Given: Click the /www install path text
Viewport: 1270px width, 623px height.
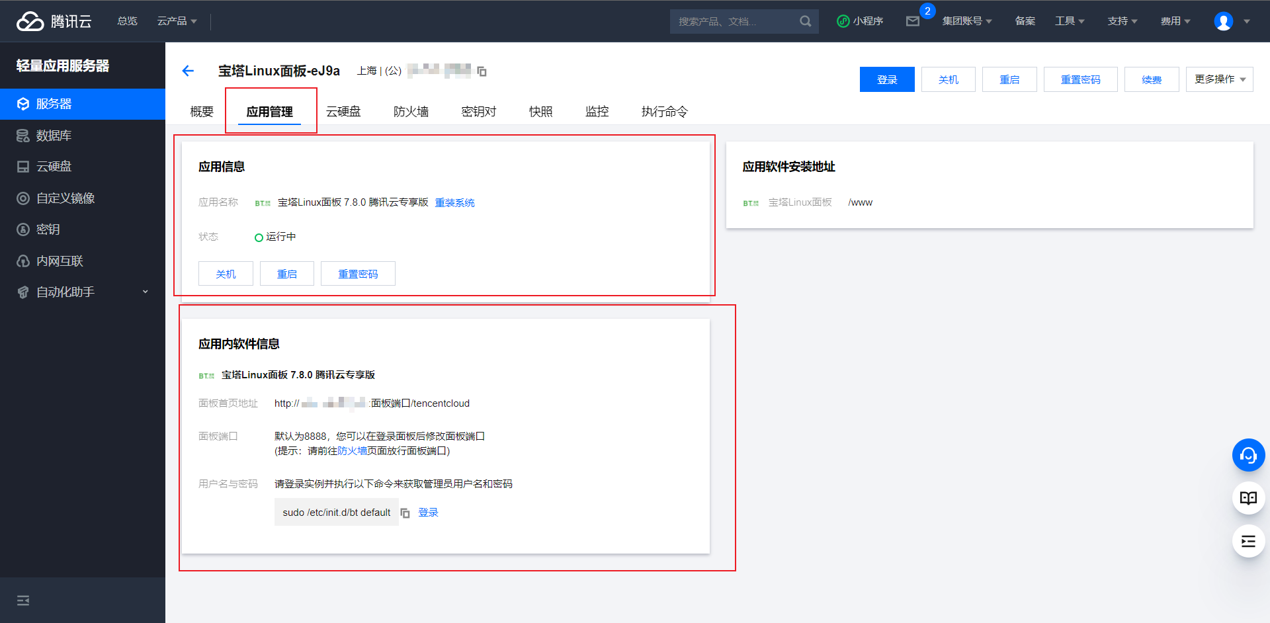Looking at the screenshot, I should tap(860, 202).
